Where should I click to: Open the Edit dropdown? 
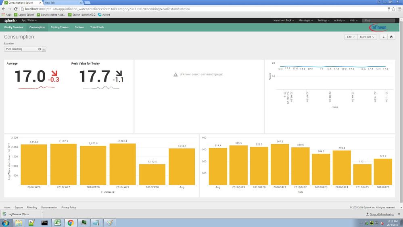pos(351,37)
